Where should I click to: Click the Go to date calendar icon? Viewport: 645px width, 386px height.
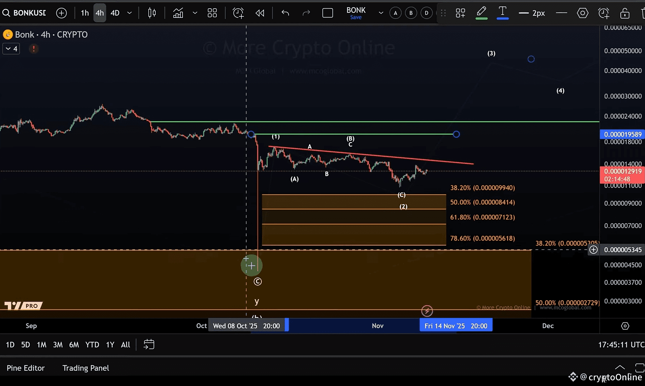coord(149,345)
